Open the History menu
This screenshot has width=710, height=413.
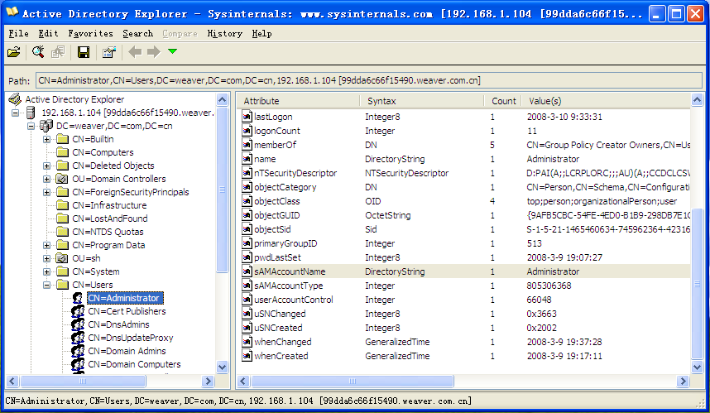(x=224, y=33)
